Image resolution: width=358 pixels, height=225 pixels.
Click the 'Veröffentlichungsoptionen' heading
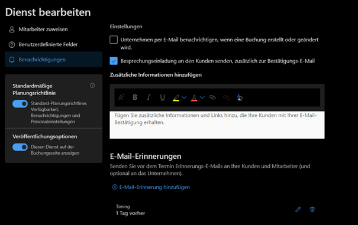[x=45, y=136]
